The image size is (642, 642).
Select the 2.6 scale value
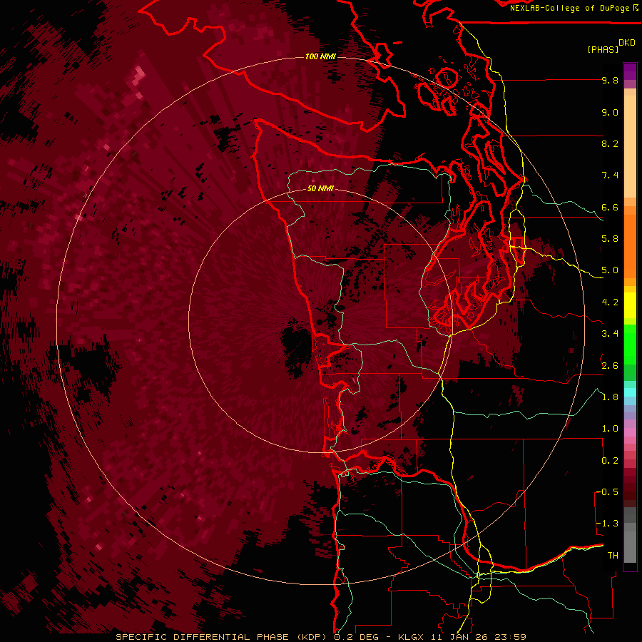pyautogui.click(x=610, y=366)
